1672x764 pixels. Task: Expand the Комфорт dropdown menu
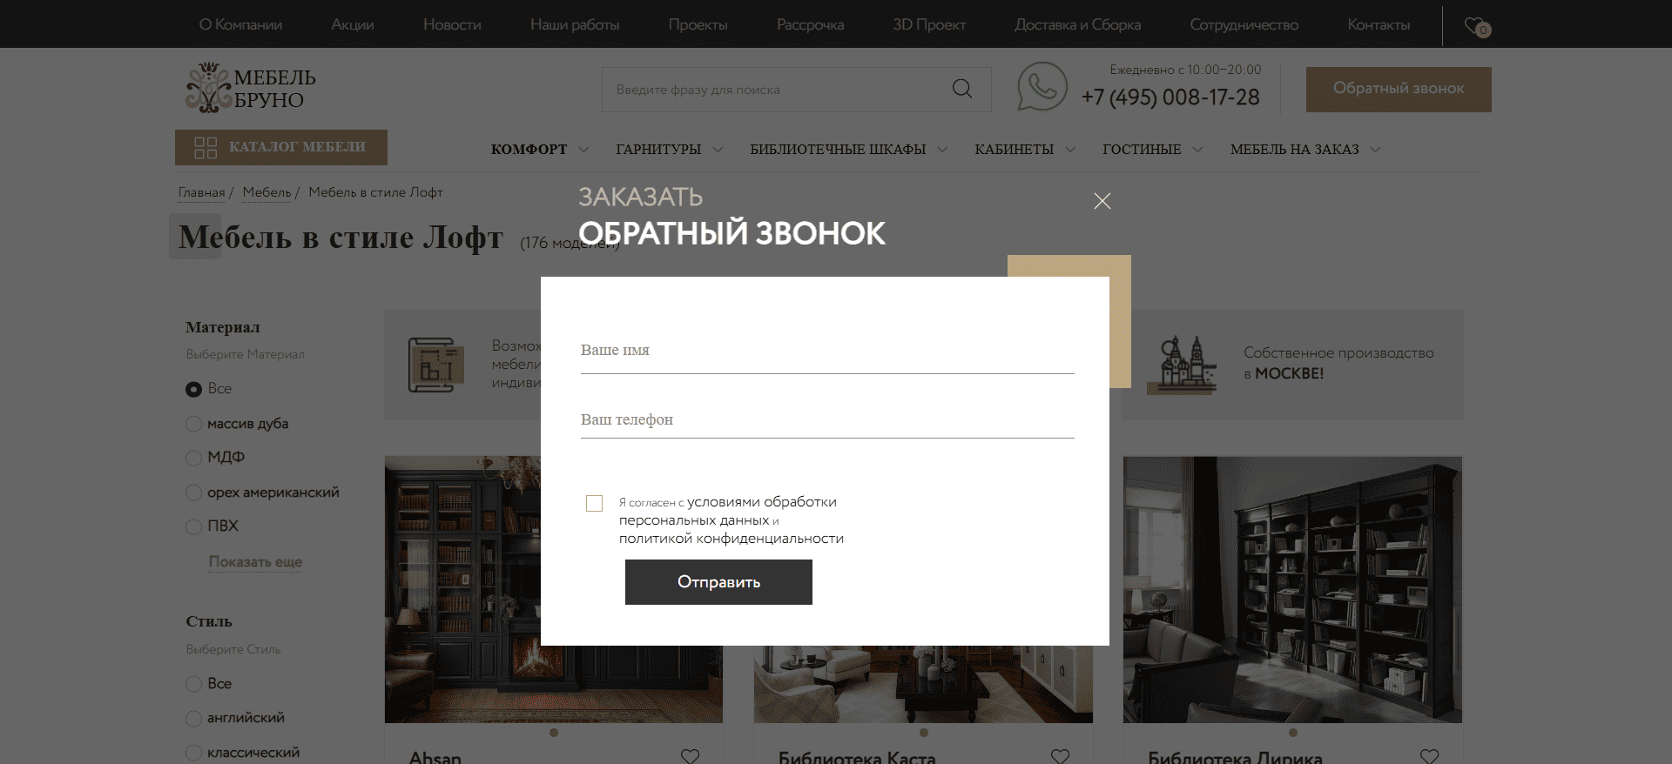click(x=540, y=150)
